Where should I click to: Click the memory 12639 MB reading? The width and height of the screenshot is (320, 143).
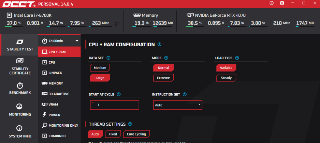pos(163,23)
